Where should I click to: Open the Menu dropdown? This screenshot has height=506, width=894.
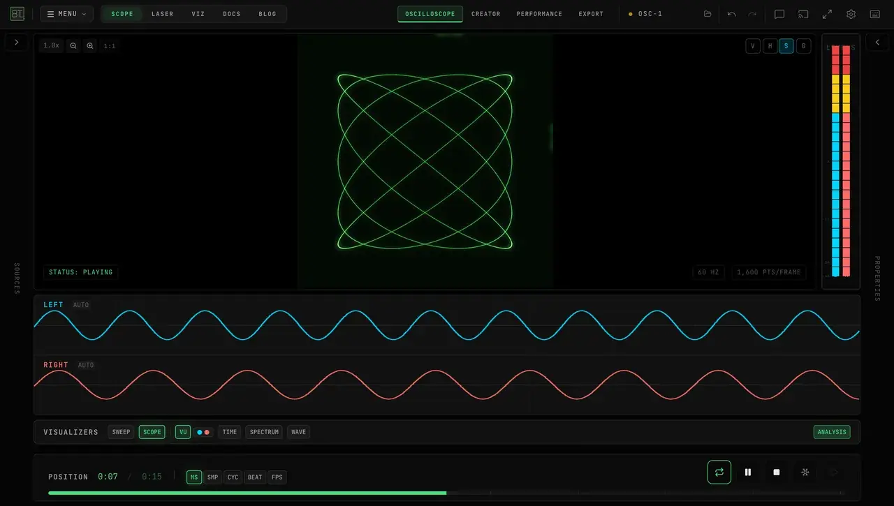[66, 14]
